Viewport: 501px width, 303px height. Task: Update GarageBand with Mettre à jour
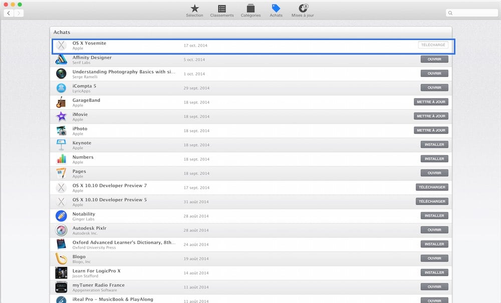click(x=431, y=102)
